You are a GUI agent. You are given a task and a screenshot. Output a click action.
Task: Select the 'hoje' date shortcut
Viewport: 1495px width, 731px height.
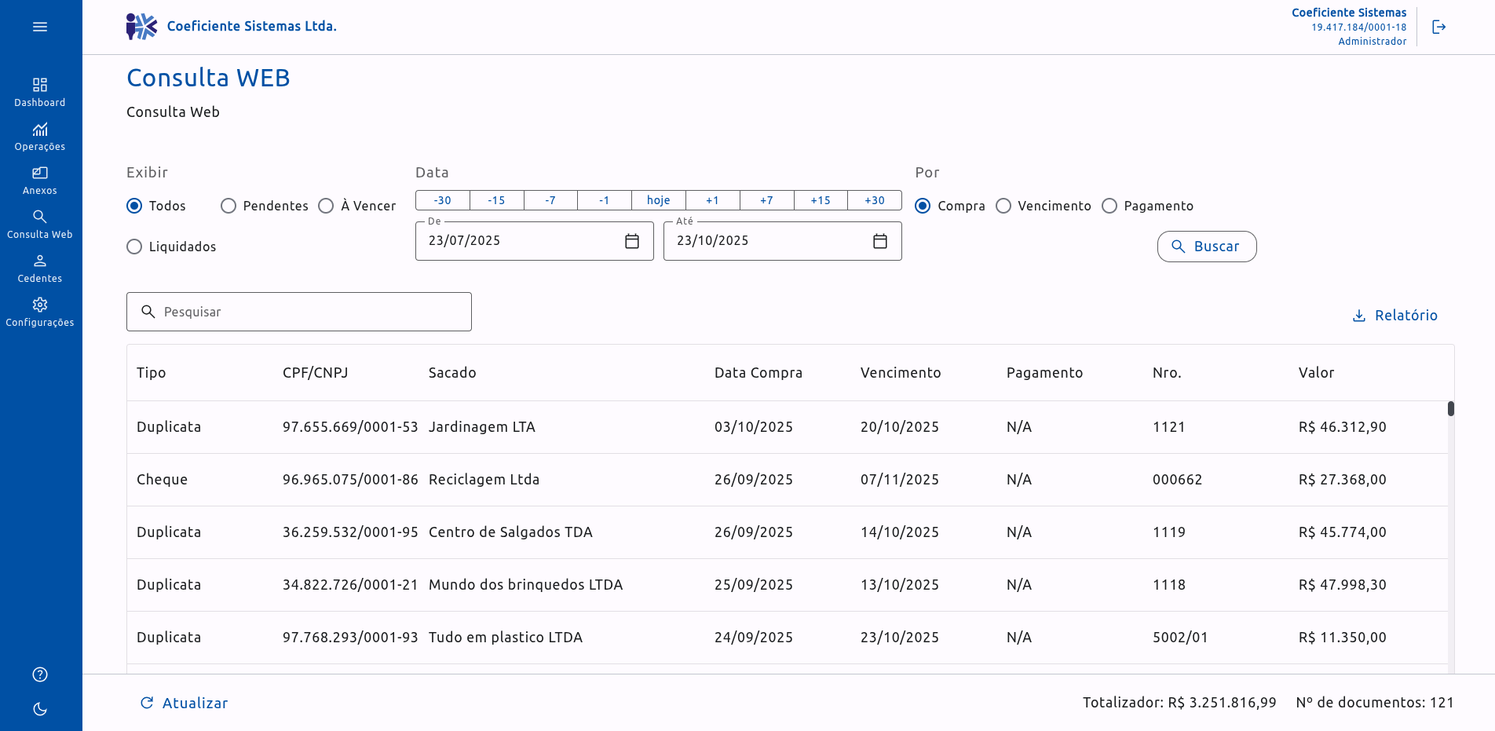[x=658, y=200]
